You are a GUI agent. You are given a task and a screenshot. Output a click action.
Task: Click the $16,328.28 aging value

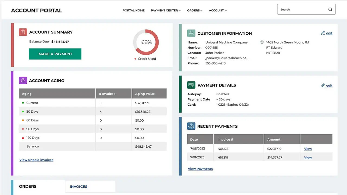point(143,112)
